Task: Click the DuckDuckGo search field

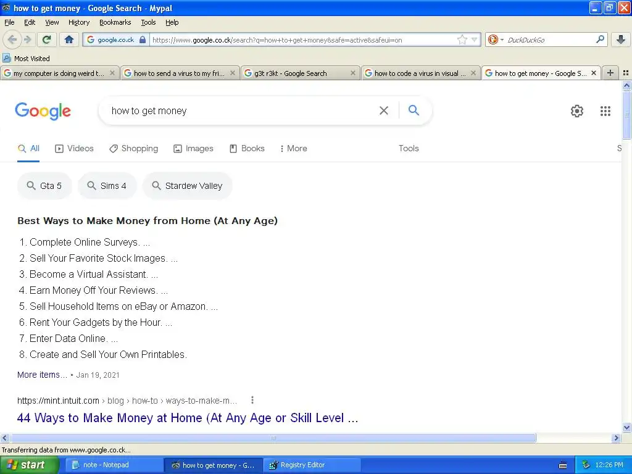Action: point(550,39)
